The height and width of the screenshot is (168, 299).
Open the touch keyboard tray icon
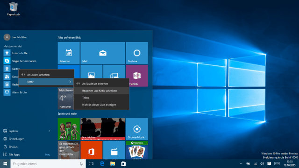pos(277,164)
